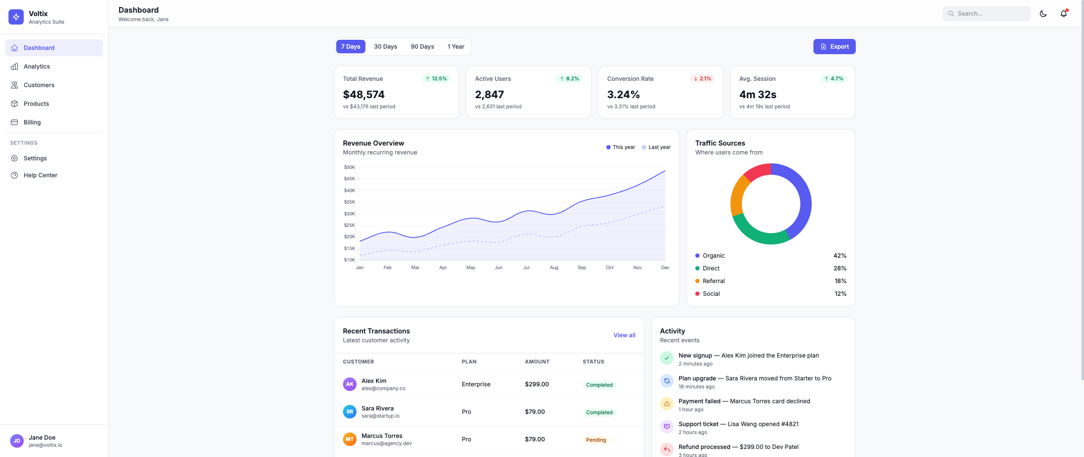The height and width of the screenshot is (457, 1084).
Task: Click the New signup checkmark icon
Action: (x=667, y=358)
